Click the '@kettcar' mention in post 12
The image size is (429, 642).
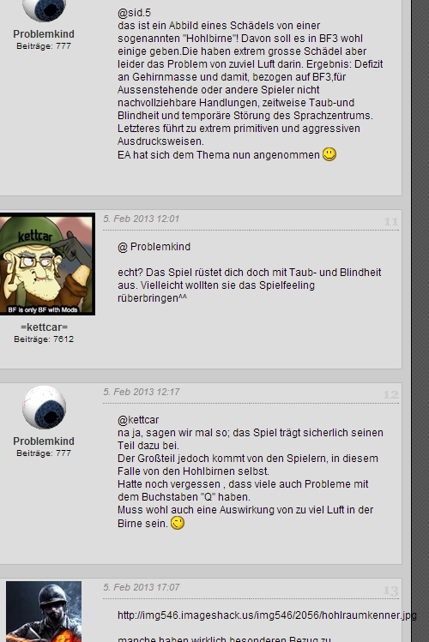[138, 420]
